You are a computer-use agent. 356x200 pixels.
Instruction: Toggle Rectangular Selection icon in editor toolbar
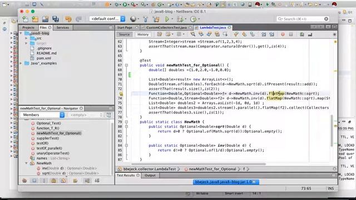click(x=225, y=34)
